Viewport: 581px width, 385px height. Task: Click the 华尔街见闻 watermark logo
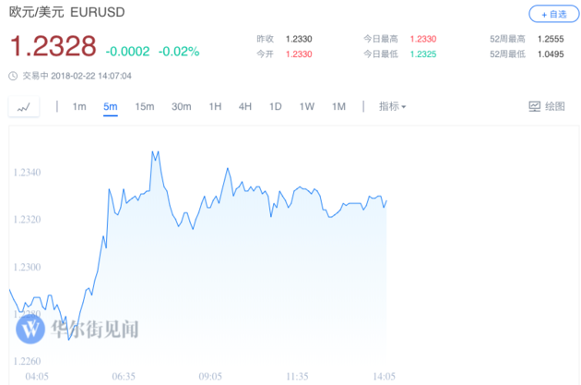30,330
